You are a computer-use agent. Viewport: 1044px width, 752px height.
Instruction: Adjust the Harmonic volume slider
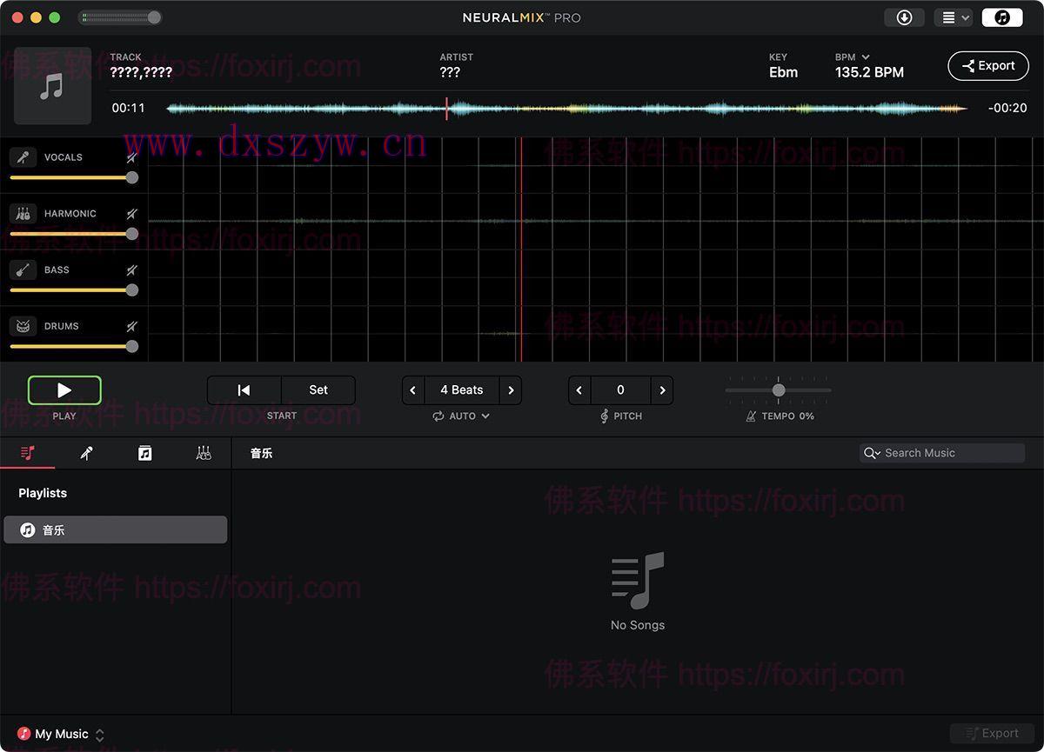pos(74,234)
